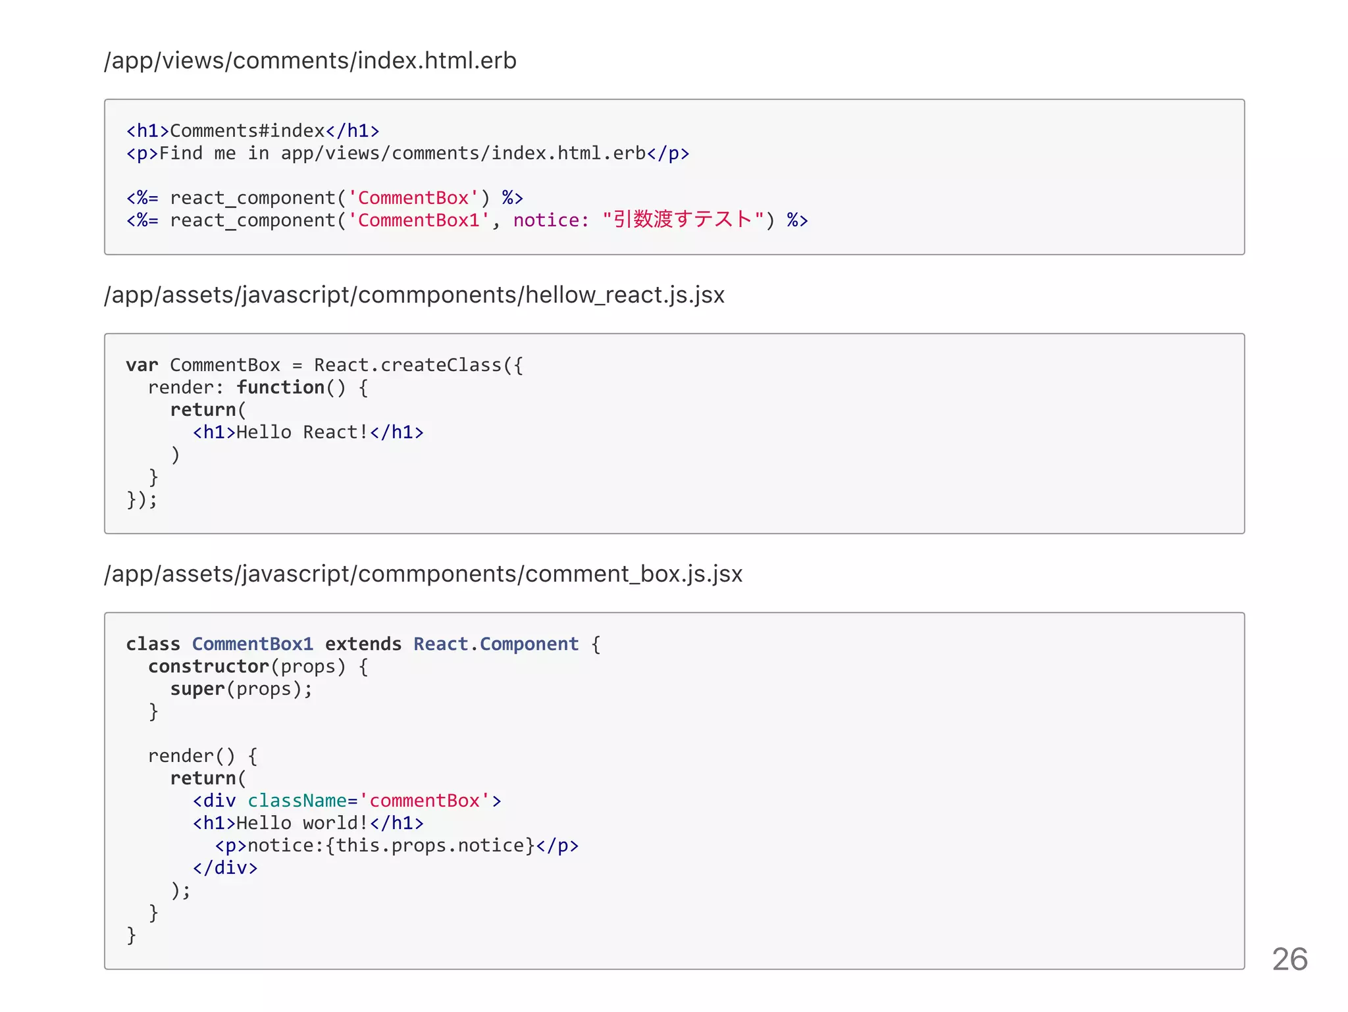
Task: Click the 'super(props);' line
Action: 241,688
